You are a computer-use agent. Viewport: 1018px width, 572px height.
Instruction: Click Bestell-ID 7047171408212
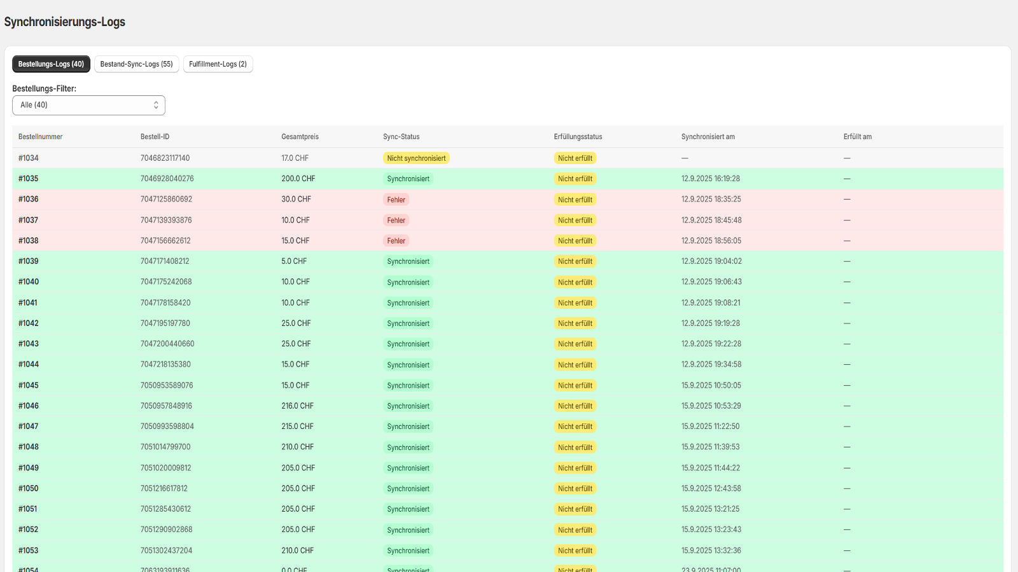(165, 261)
